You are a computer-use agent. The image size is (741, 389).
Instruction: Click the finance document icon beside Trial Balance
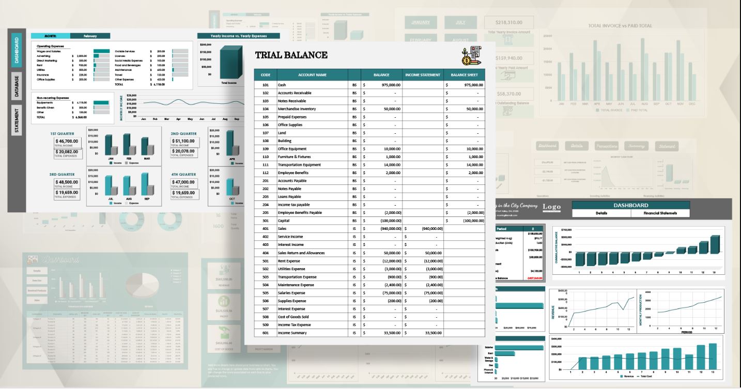(x=471, y=56)
